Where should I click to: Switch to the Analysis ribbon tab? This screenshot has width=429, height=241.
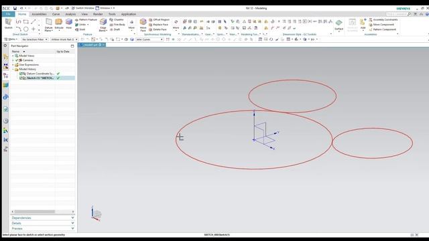[70, 14]
